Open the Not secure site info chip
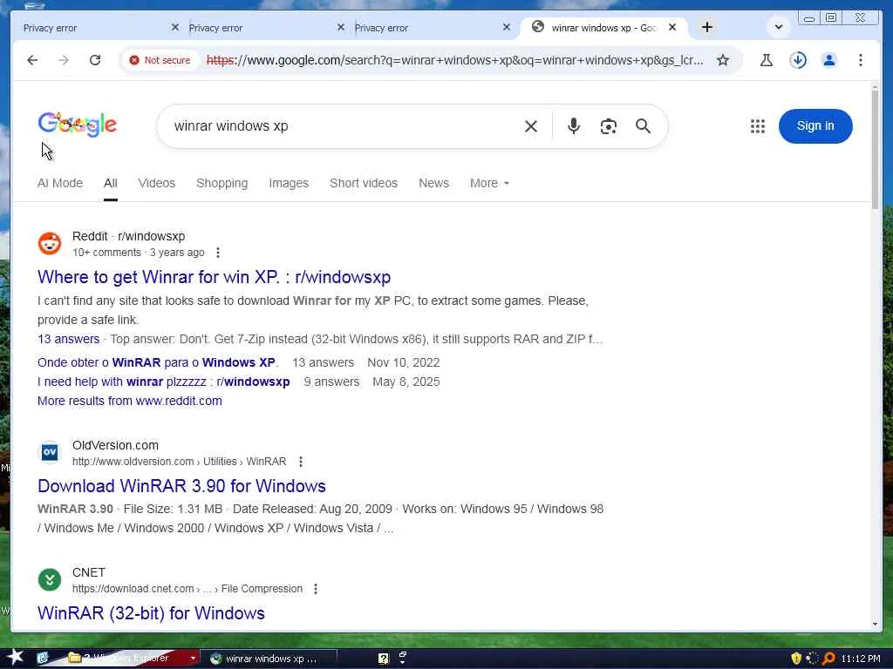Viewport: 893px width, 669px height. pyautogui.click(x=160, y=60)
